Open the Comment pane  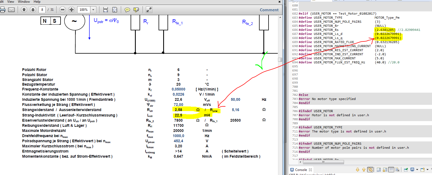(269, 10)
